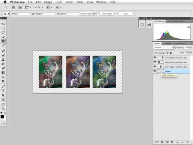Select the Brush tool
The image size is (193, 145).
click(x=3, y=55)
